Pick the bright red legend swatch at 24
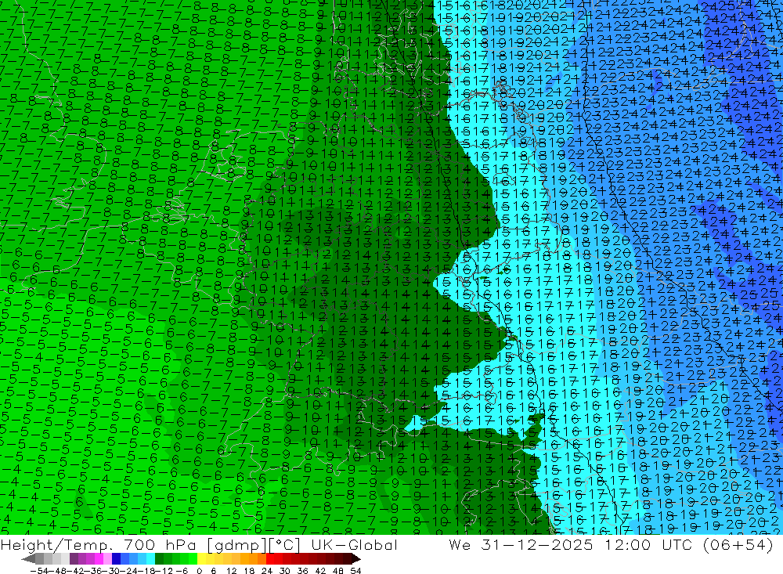 click(x=270, y=559)
